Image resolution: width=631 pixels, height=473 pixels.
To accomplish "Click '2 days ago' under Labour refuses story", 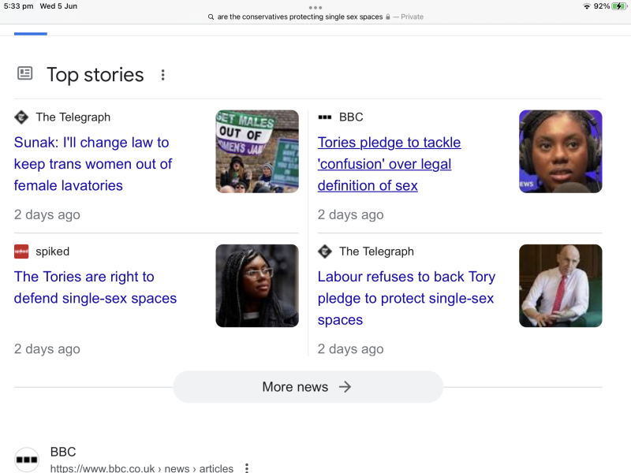I will 350,348.
